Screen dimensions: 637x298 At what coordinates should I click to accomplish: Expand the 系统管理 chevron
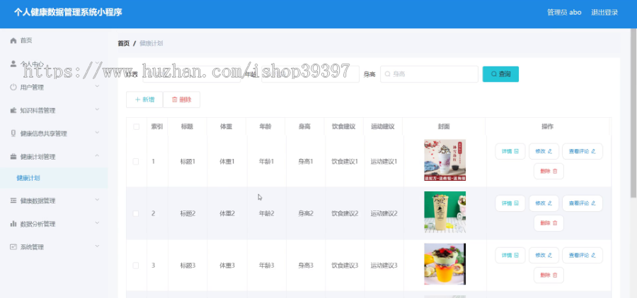pyautogui.click(x=97, y=246)
